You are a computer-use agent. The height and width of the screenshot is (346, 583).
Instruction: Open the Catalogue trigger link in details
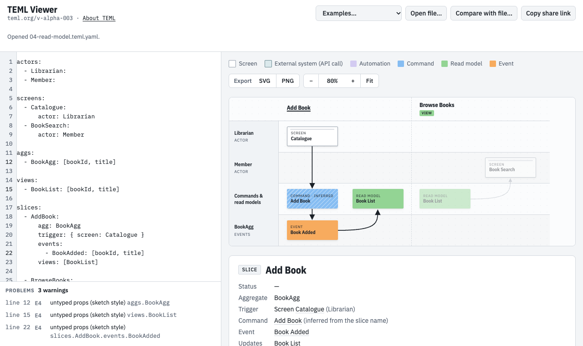click(310, 309)
